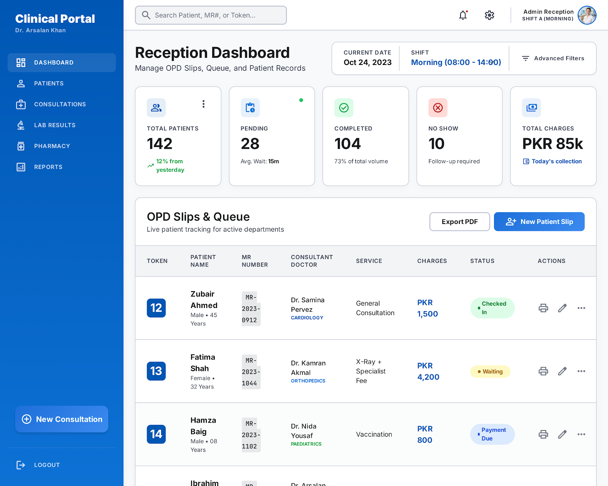Click the Waiting status badge

pyautogui.click(x=490, y=371)
